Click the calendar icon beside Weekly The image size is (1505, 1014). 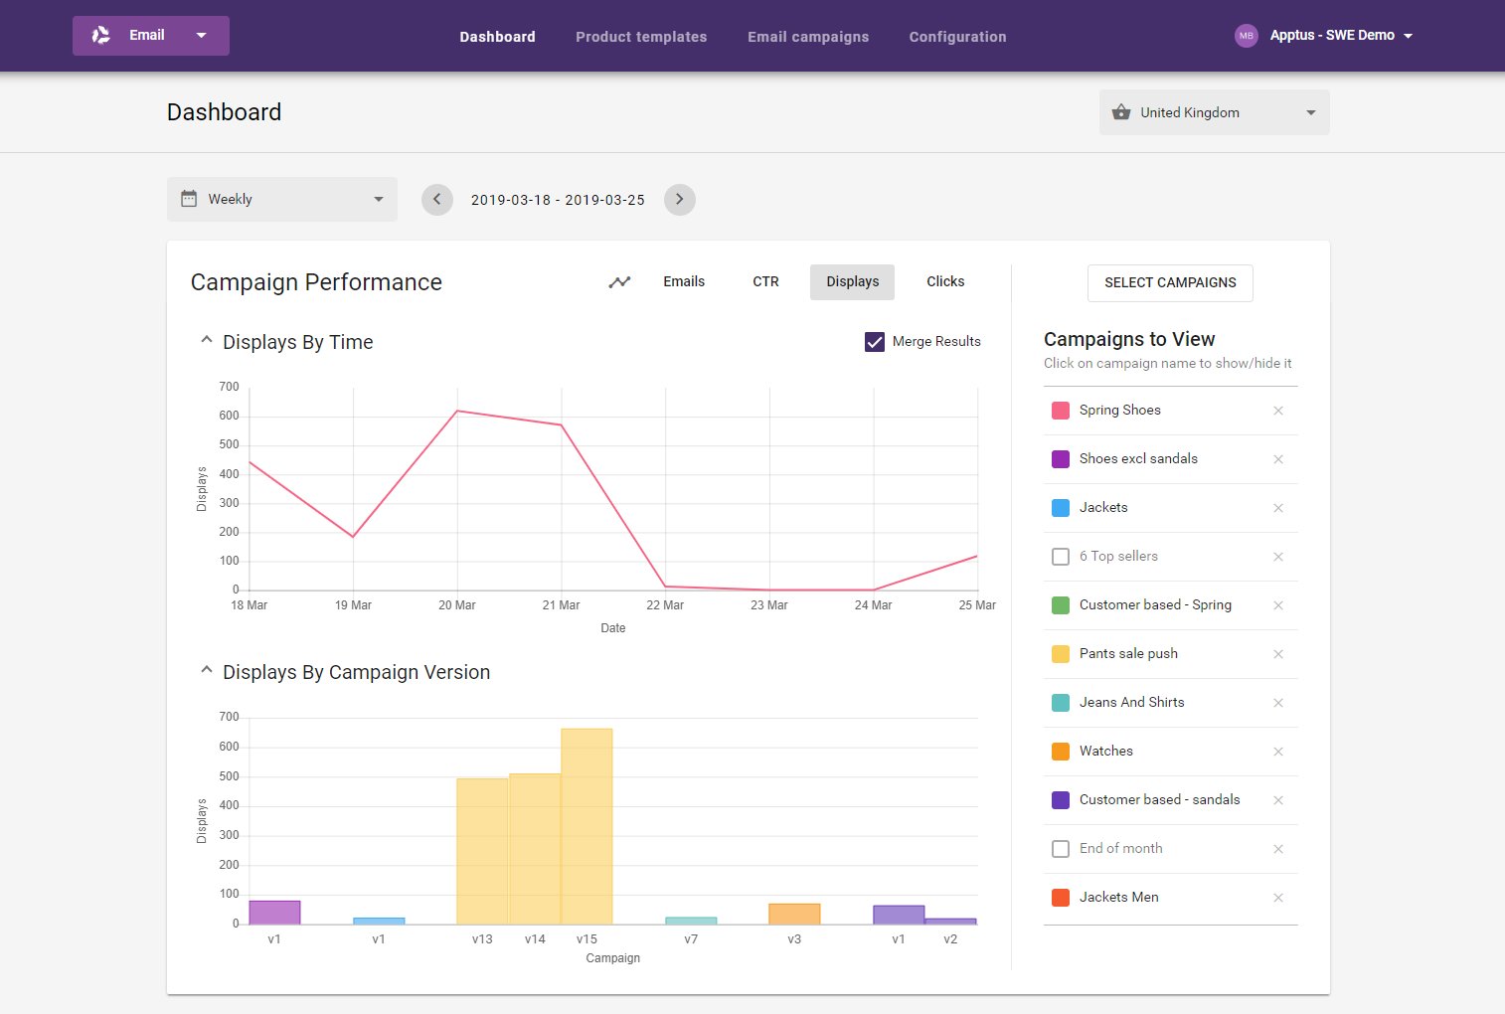[189, 199]
